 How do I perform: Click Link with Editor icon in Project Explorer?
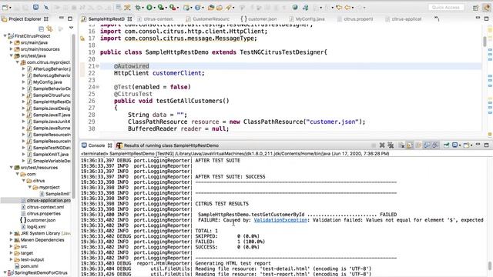49,29
